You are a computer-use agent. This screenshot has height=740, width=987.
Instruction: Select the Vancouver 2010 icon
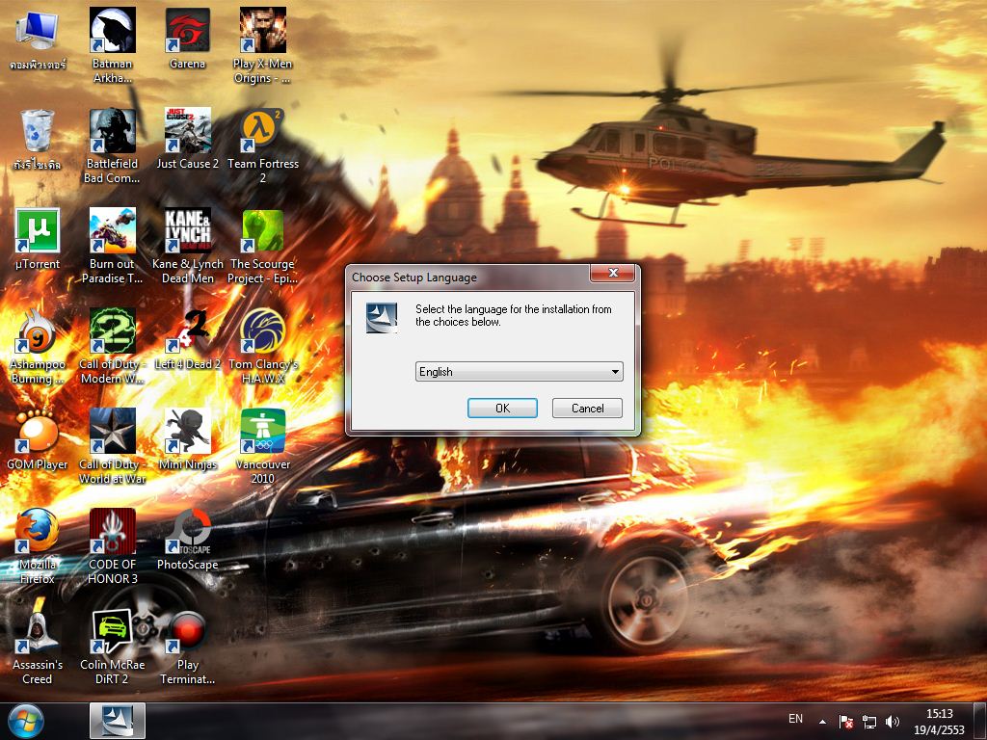(x=262, y=446)
